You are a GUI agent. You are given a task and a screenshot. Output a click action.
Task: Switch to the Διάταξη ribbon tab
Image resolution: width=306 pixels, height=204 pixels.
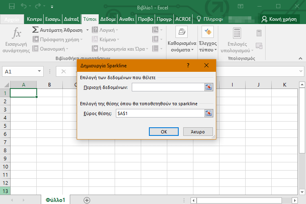tap(71, 19)
